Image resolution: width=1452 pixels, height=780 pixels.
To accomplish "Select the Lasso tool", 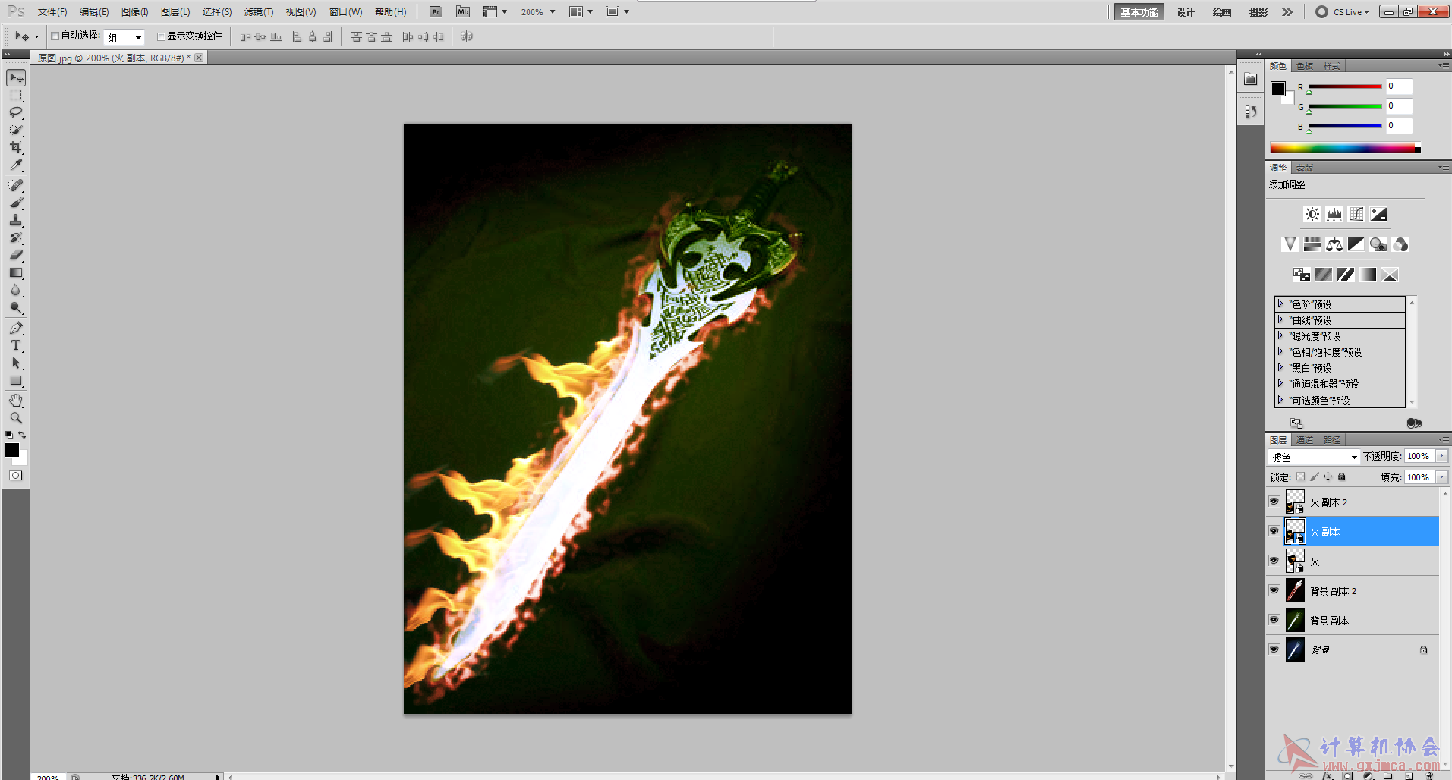I will tap(16, 112).
